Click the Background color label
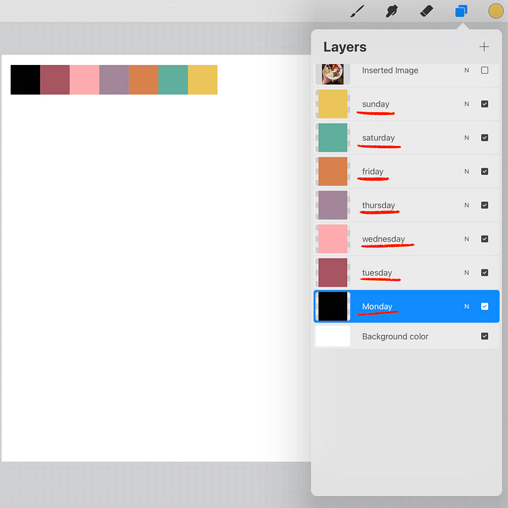 [x=395, y=337]
